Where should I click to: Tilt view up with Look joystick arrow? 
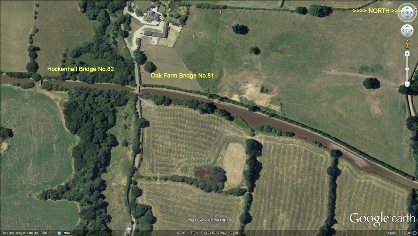click(x=407, y=8)
